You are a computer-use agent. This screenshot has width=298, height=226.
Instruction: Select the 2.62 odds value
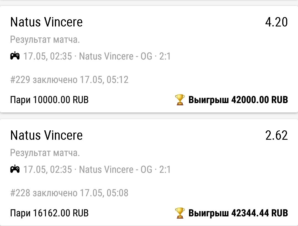click(276, 135)
